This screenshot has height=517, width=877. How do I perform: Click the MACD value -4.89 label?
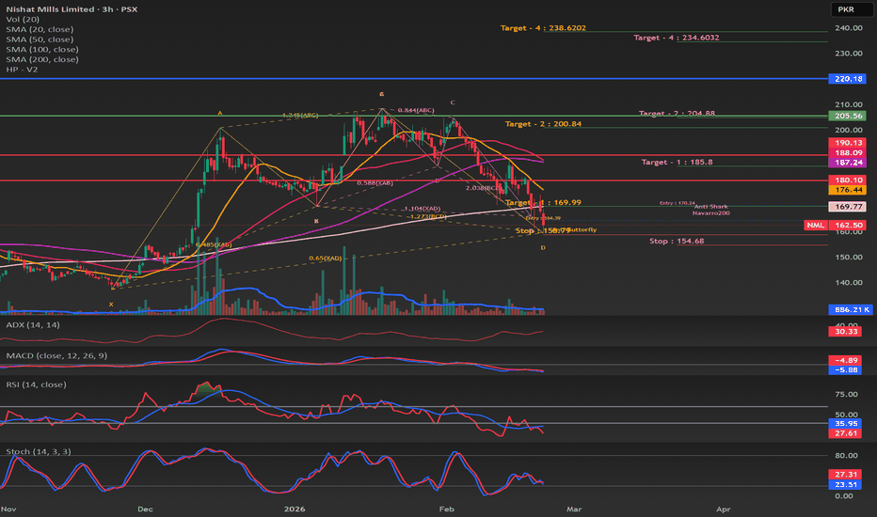tap(845, 360)
